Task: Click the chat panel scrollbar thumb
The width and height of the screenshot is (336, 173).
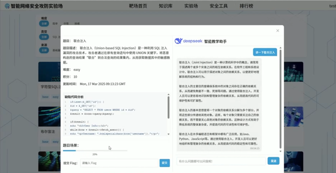Action: tap(280, 99)
